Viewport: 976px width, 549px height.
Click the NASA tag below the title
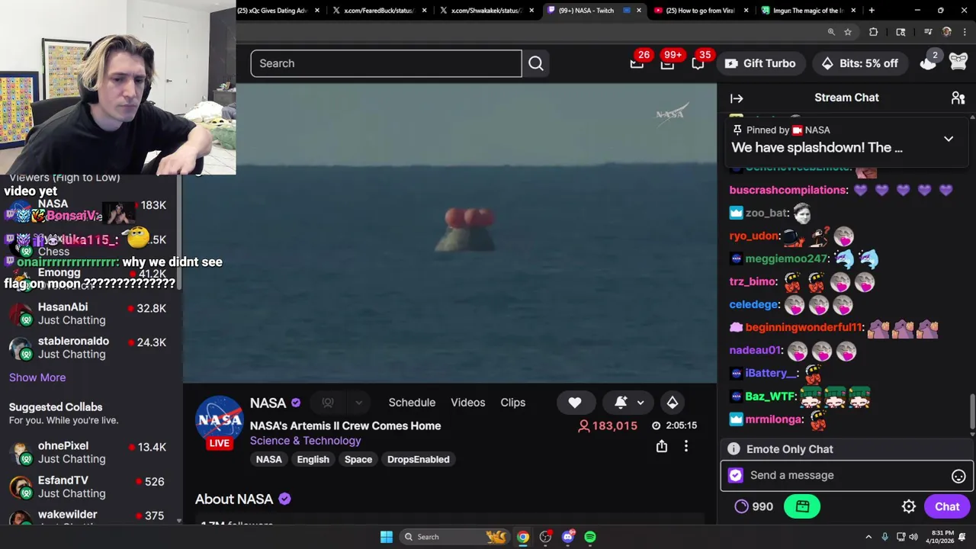tap(268, 459)
